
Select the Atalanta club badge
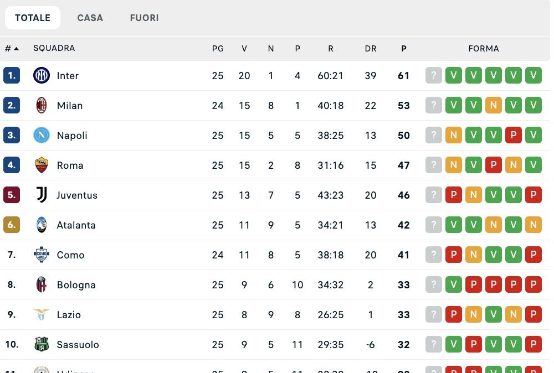point(42,225)
